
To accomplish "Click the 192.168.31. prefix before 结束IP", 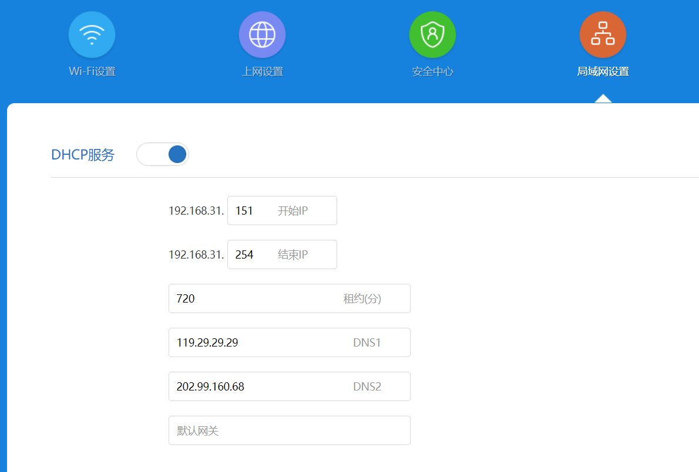I will pos(196,254).
